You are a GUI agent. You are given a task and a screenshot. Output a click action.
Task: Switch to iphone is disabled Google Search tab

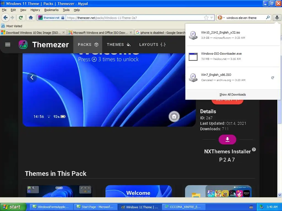tap(160, 33)
